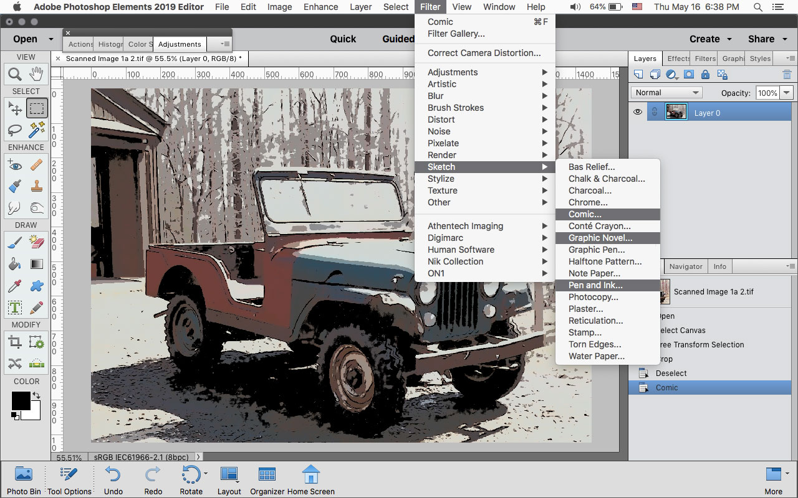Viewport: 798px width, 498px height.
Task: Select the Color Picker eyedropper tool
Action: [x=15, y=286]
